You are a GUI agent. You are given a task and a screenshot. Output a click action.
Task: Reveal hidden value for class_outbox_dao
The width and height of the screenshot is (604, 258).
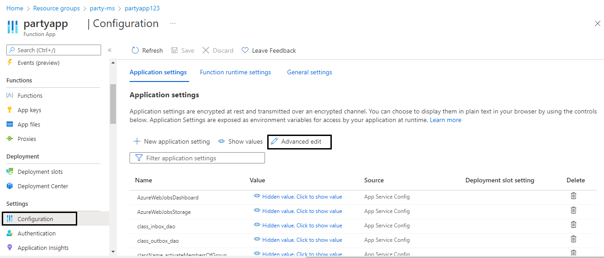click(298, 240)
